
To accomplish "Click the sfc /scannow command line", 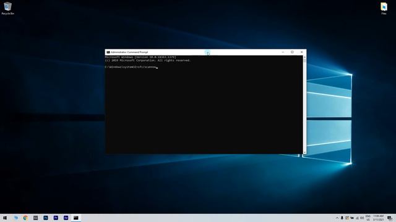I will tap(131, 67).
